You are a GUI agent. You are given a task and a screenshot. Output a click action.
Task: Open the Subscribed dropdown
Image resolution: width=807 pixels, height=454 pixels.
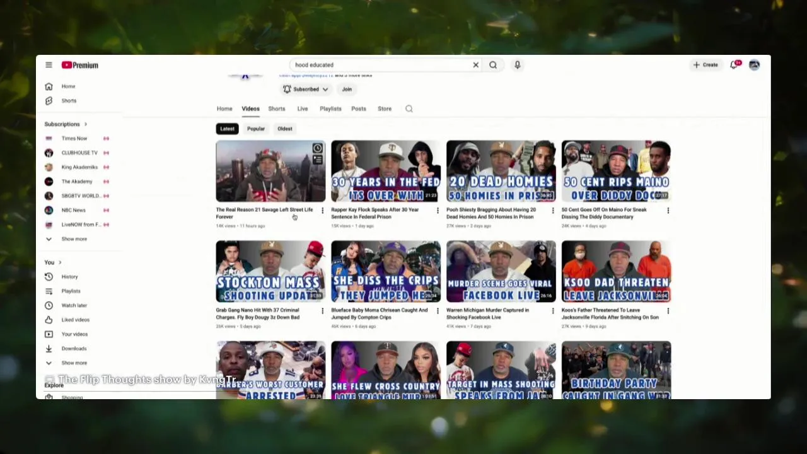click(306, 90)
